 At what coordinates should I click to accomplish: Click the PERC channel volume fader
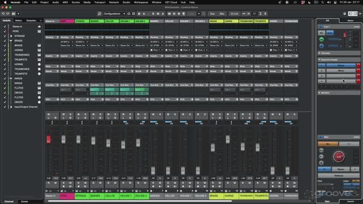[x=64, y=139]
